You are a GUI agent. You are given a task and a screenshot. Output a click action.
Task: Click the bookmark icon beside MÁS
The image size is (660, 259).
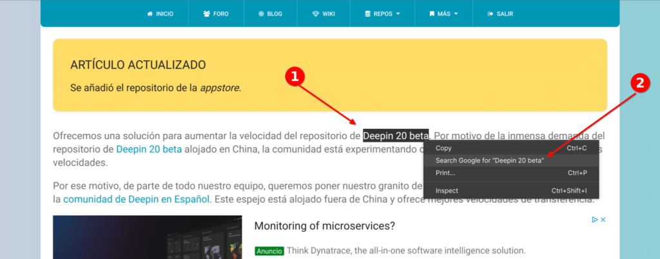point(431,14)
